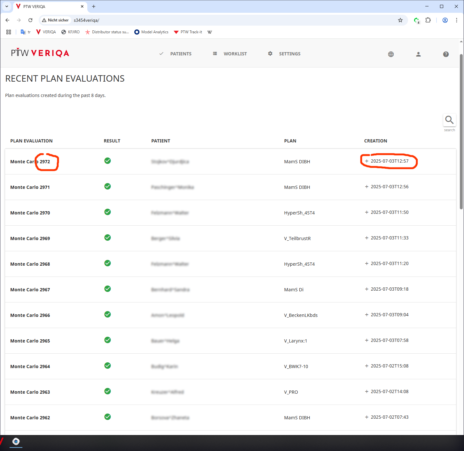464x451 pixels.
Task: Open the SETTINGS navigation item
Action: point(284,54)
